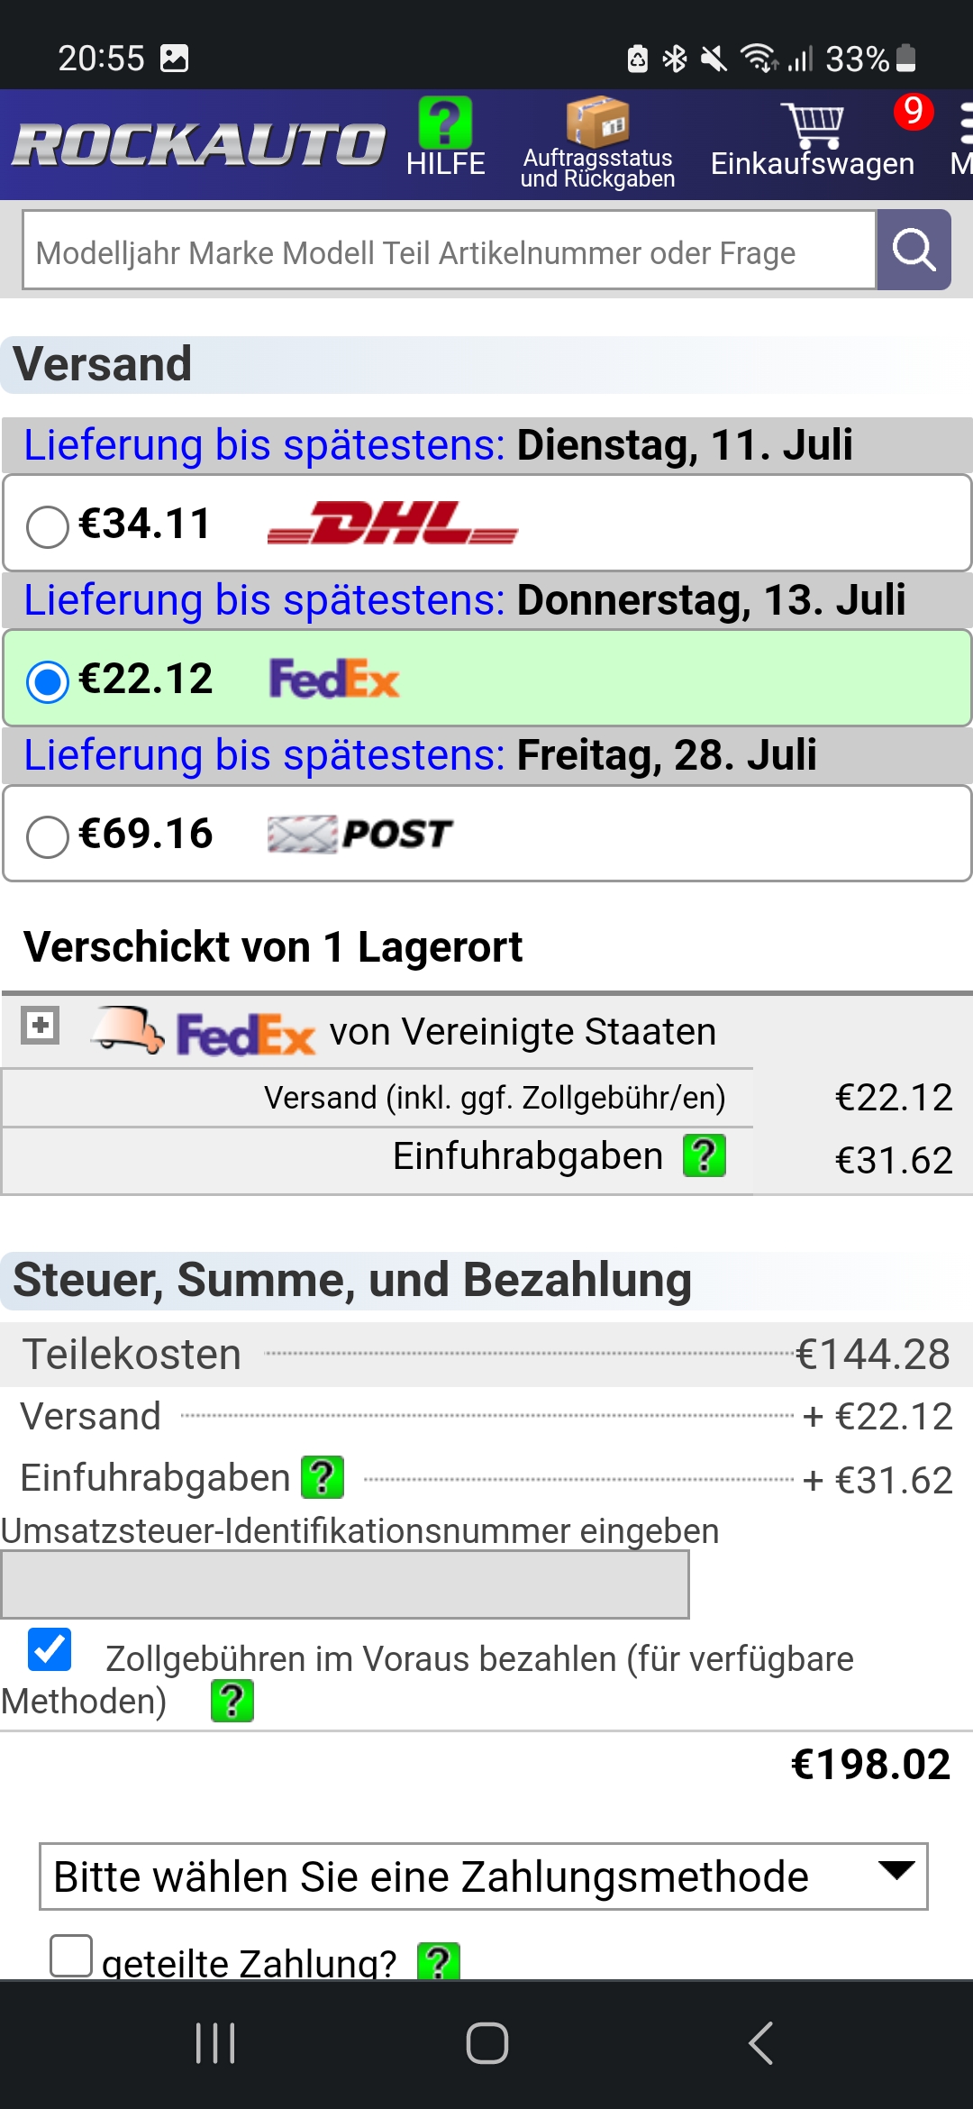Screen dimensions: 973x2109
Task: Open help for prepaying Zollgebühren
Action: click(x=232, y=1701)
